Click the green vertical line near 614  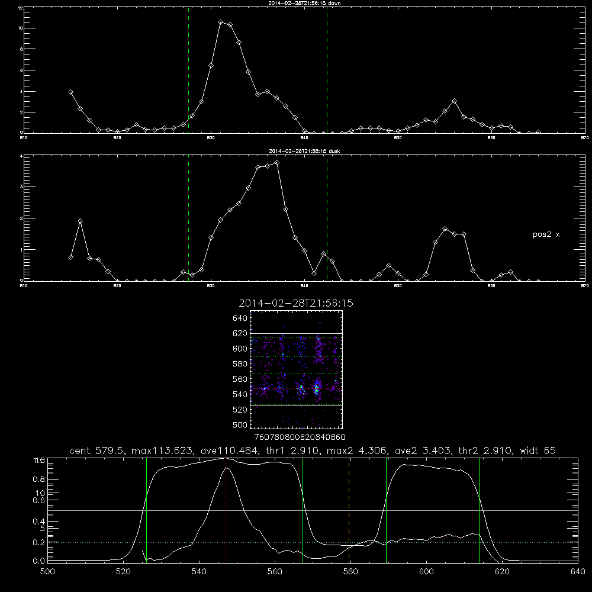point(479,510)
